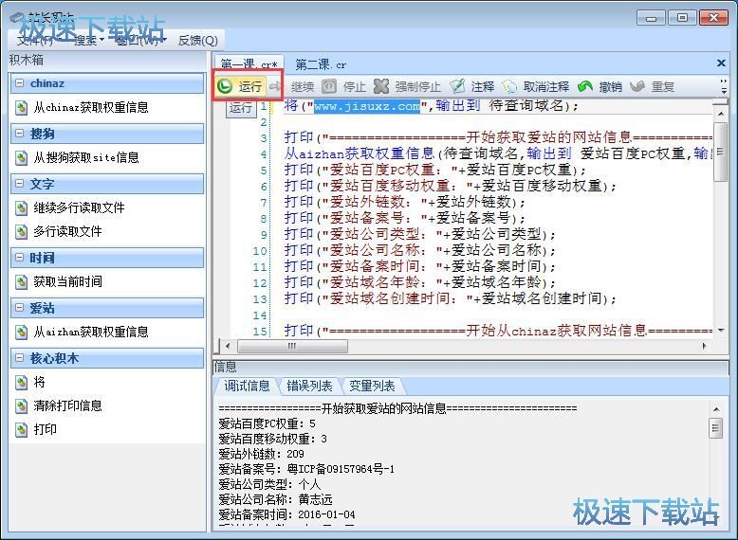Click the output panel scrollbar thumb
738x540 pixels.
(x=716, y=427)
